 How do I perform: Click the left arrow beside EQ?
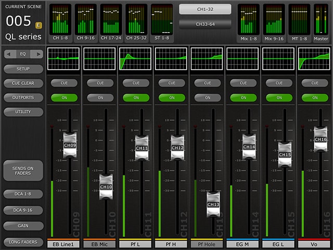tap(9, 54)
